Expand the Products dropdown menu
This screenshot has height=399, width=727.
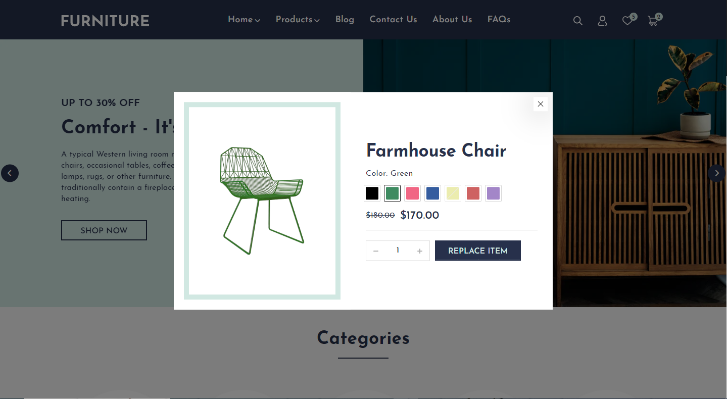pyautogui.click(x=298, y=20)
